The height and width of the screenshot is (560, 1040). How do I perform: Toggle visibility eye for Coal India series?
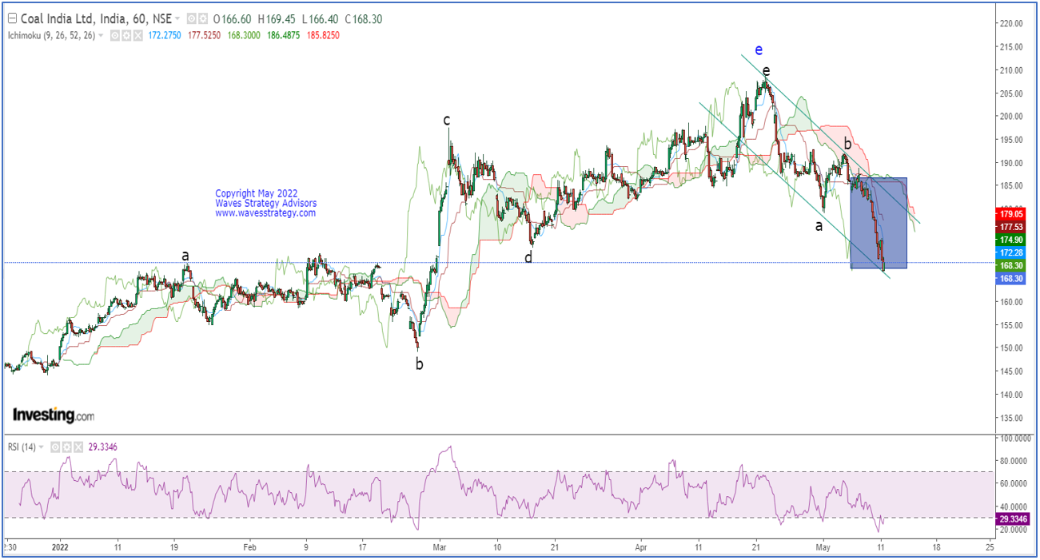(x=191, y=19)
